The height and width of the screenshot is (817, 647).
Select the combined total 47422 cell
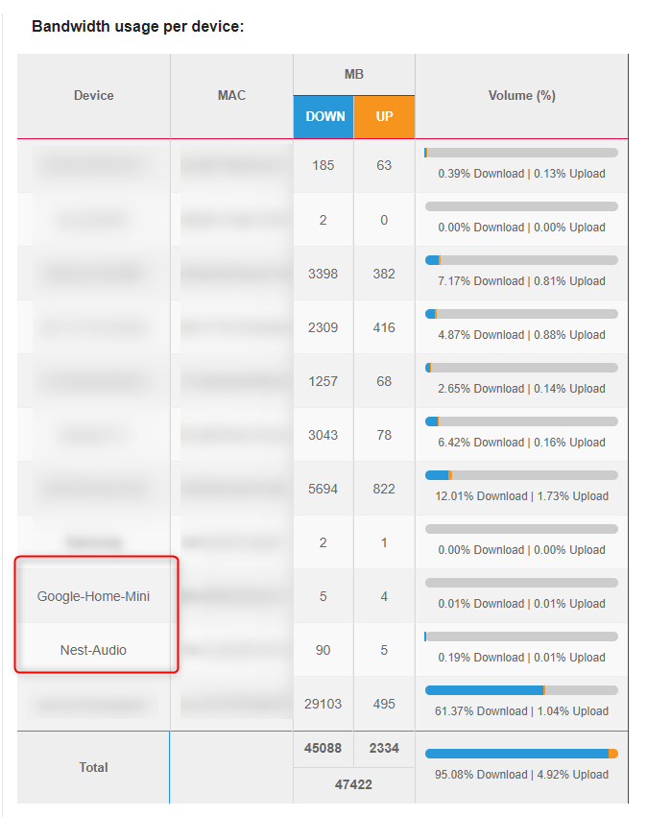(354, 784)
